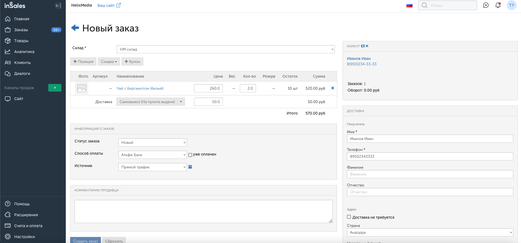Open the Чай с бергамотом (белый) product link
Screen dimensions: 521x243
click(140, 88)
